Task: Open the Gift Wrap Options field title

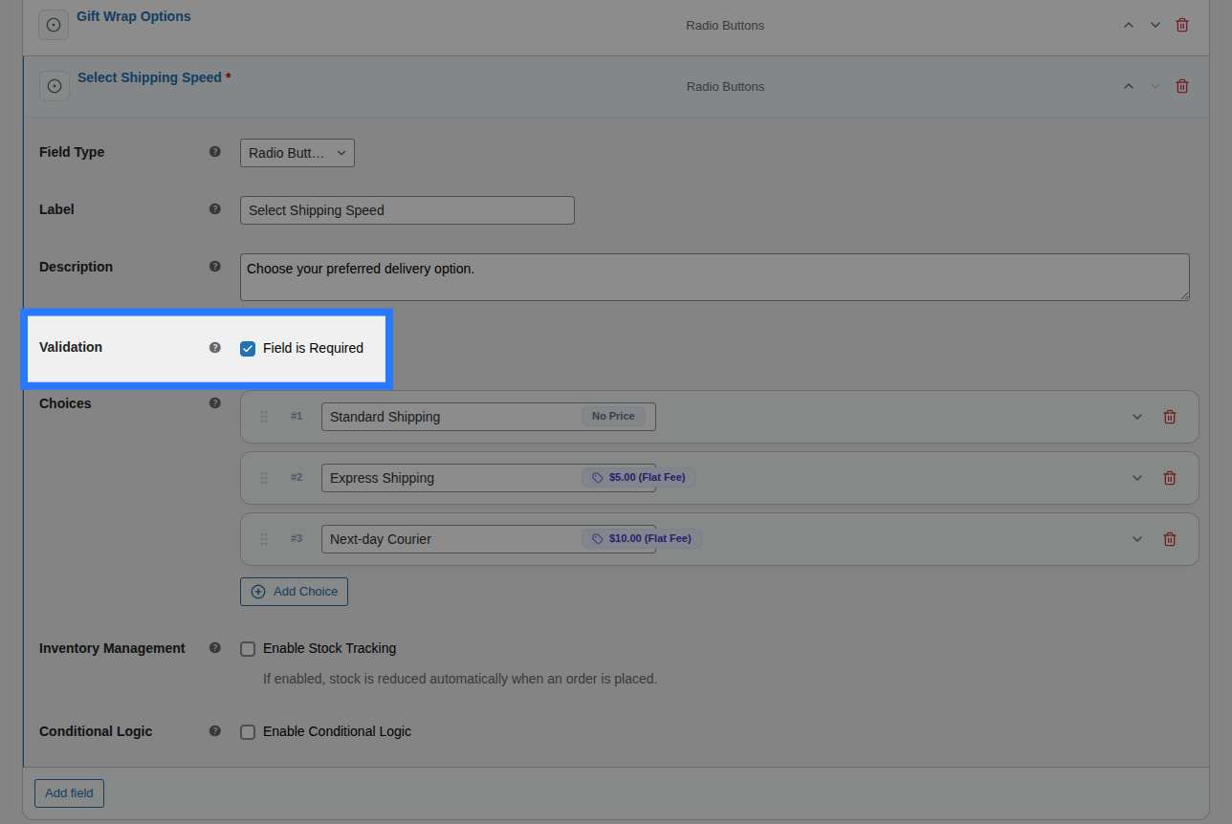Action: [134, 16]
